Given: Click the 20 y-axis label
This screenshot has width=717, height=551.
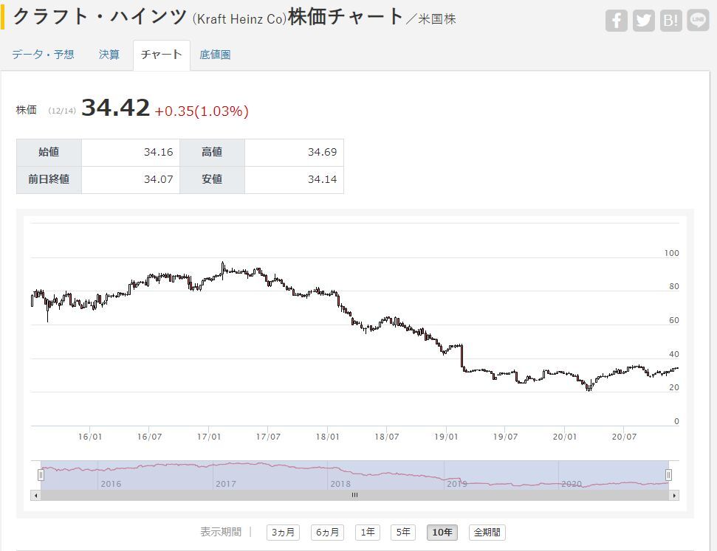Looking at the screenshot, I should click(674, 387).
